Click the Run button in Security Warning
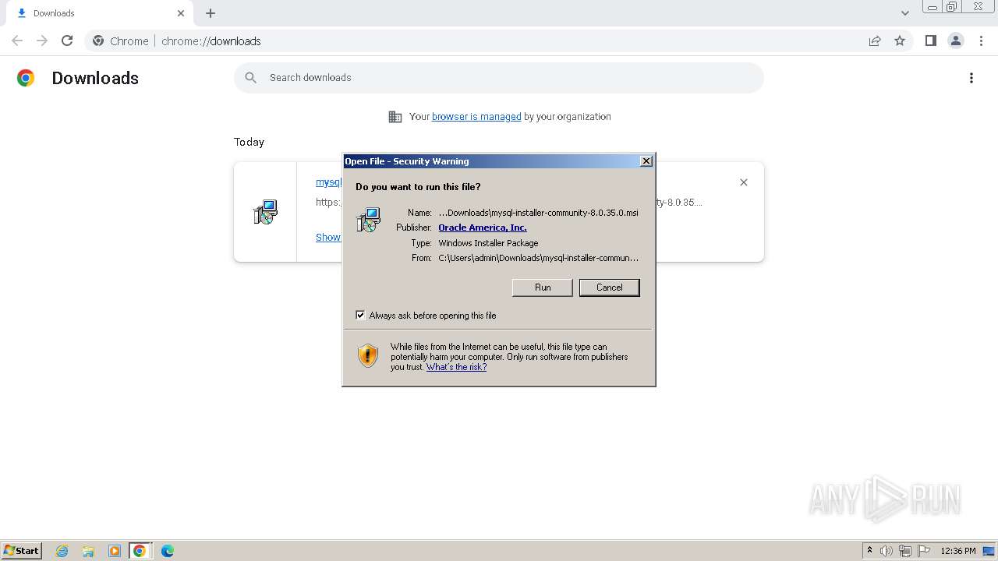Viewport: 998px width, 561px height. pyautogui.click(x=543, y=288)
